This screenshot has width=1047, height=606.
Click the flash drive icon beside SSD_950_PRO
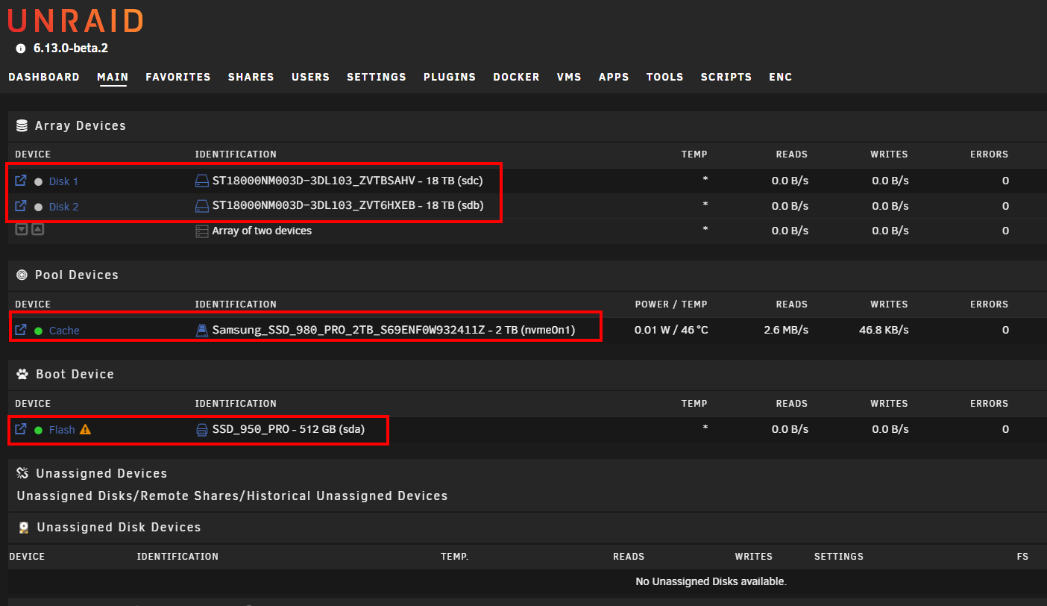tap(201, 429)
